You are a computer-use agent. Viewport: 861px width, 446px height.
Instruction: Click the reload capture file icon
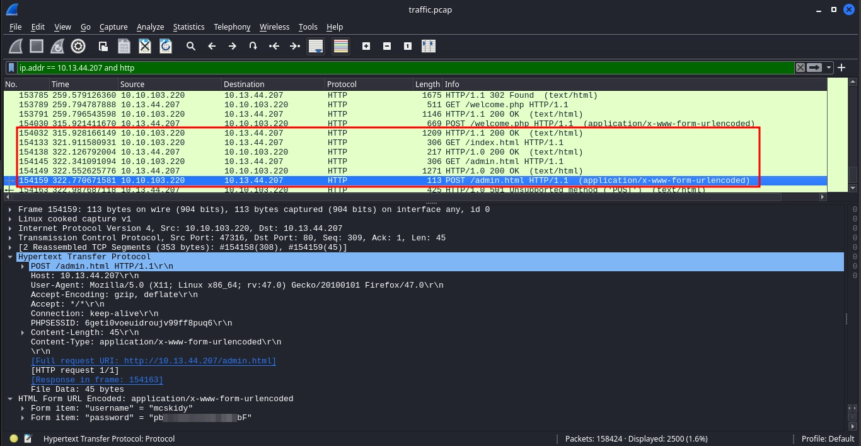click(166, 46)
